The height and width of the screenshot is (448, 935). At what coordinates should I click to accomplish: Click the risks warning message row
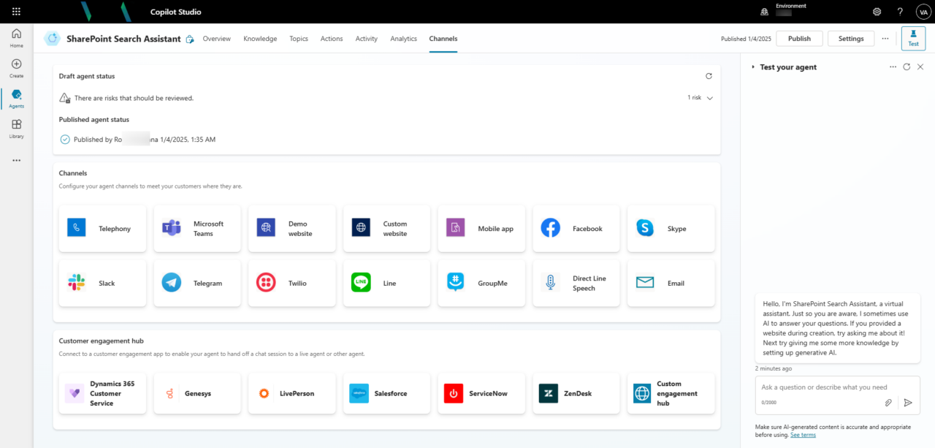386,98
